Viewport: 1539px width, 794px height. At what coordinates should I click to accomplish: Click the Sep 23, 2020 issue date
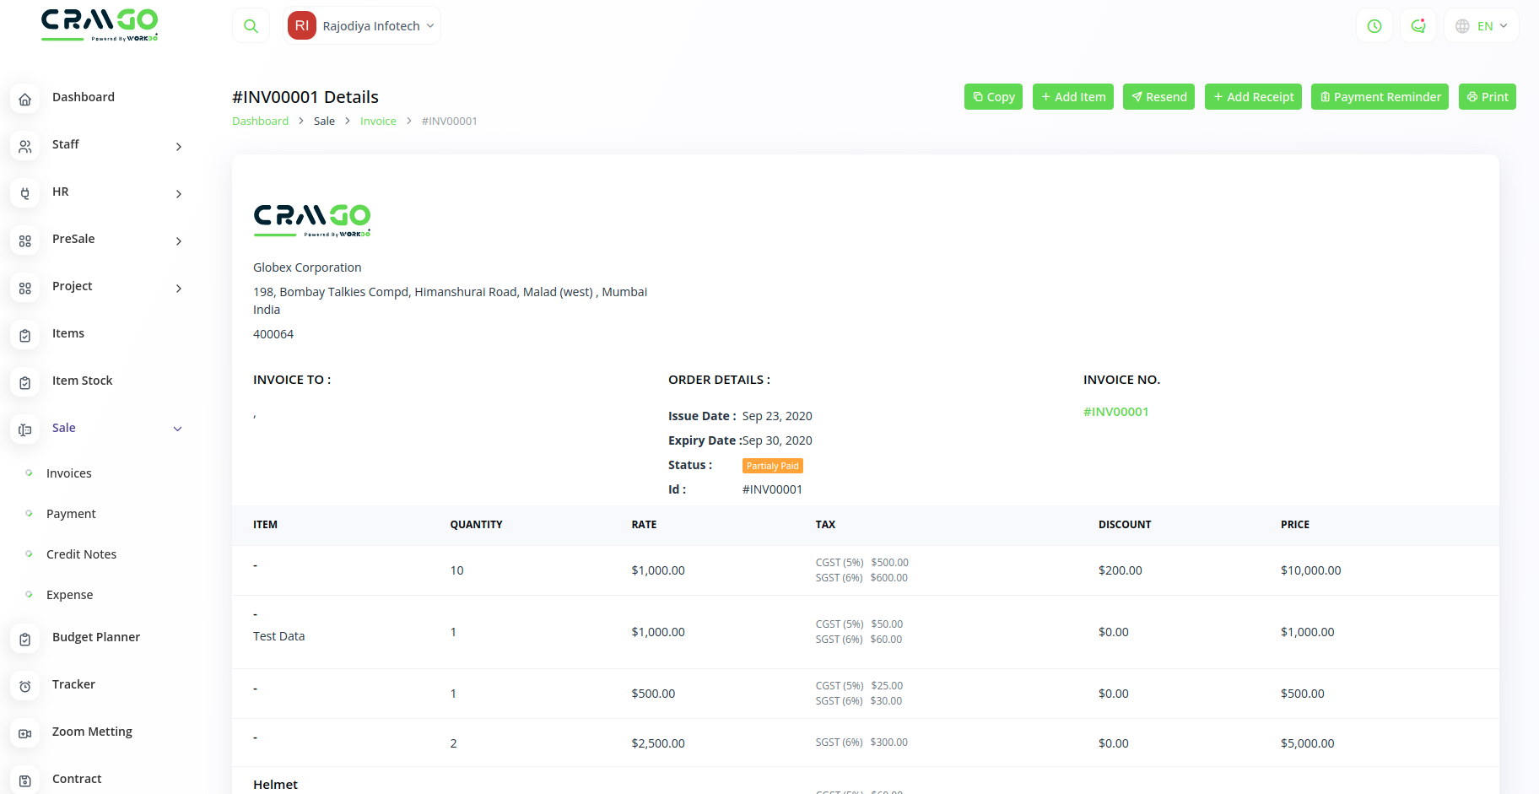(777, 416)
